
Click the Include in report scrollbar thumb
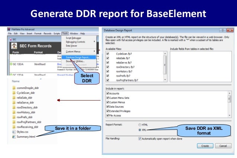[x=230, y=99]
